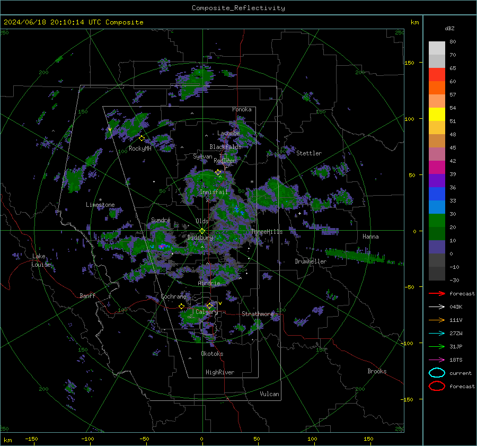Click the Hanna city label
This screenshot has width=477, height=446.
[370, 237]
